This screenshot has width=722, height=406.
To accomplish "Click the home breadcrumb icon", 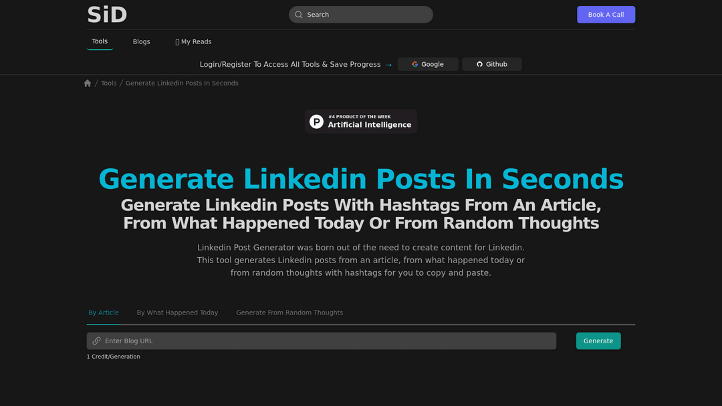I will (x=88, y=83).
